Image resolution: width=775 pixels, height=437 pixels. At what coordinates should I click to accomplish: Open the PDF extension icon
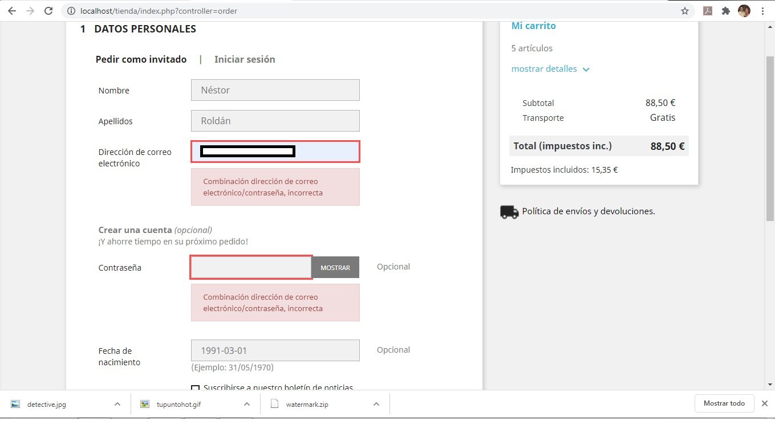click(x=708, y=11)
